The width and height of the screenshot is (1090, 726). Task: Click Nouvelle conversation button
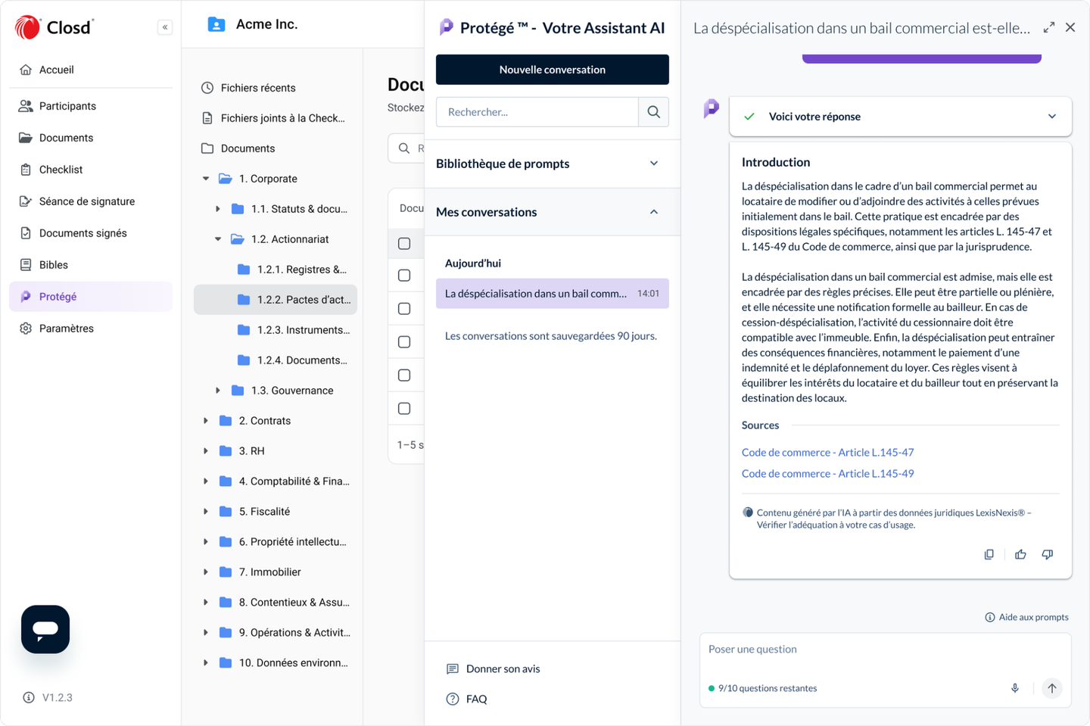pyautogui.click(x=553, y=70)
